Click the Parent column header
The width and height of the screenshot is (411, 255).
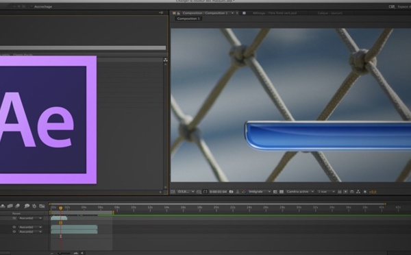pyautogui.click(x=16, y=213)
